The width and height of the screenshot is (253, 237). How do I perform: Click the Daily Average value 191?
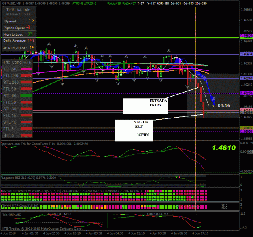coord(31,40)
